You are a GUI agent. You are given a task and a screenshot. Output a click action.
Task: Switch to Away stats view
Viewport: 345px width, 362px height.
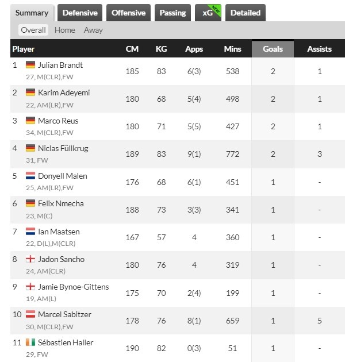point(93,30)
